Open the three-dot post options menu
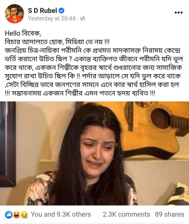The image size is (189, 224). tap(179, 13)
